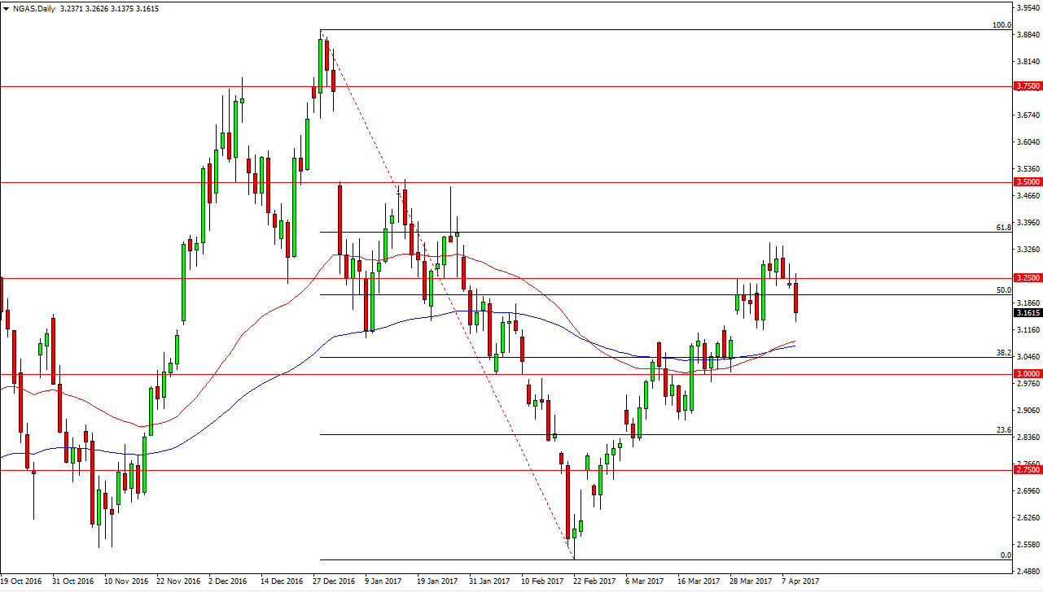Image resolution: width=1043 pixels, height=592 pixels.
Task: Click the current price tag 3.1615
Action: 1027,312
